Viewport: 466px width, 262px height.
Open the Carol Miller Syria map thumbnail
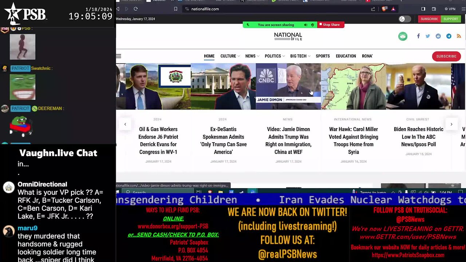354,87
